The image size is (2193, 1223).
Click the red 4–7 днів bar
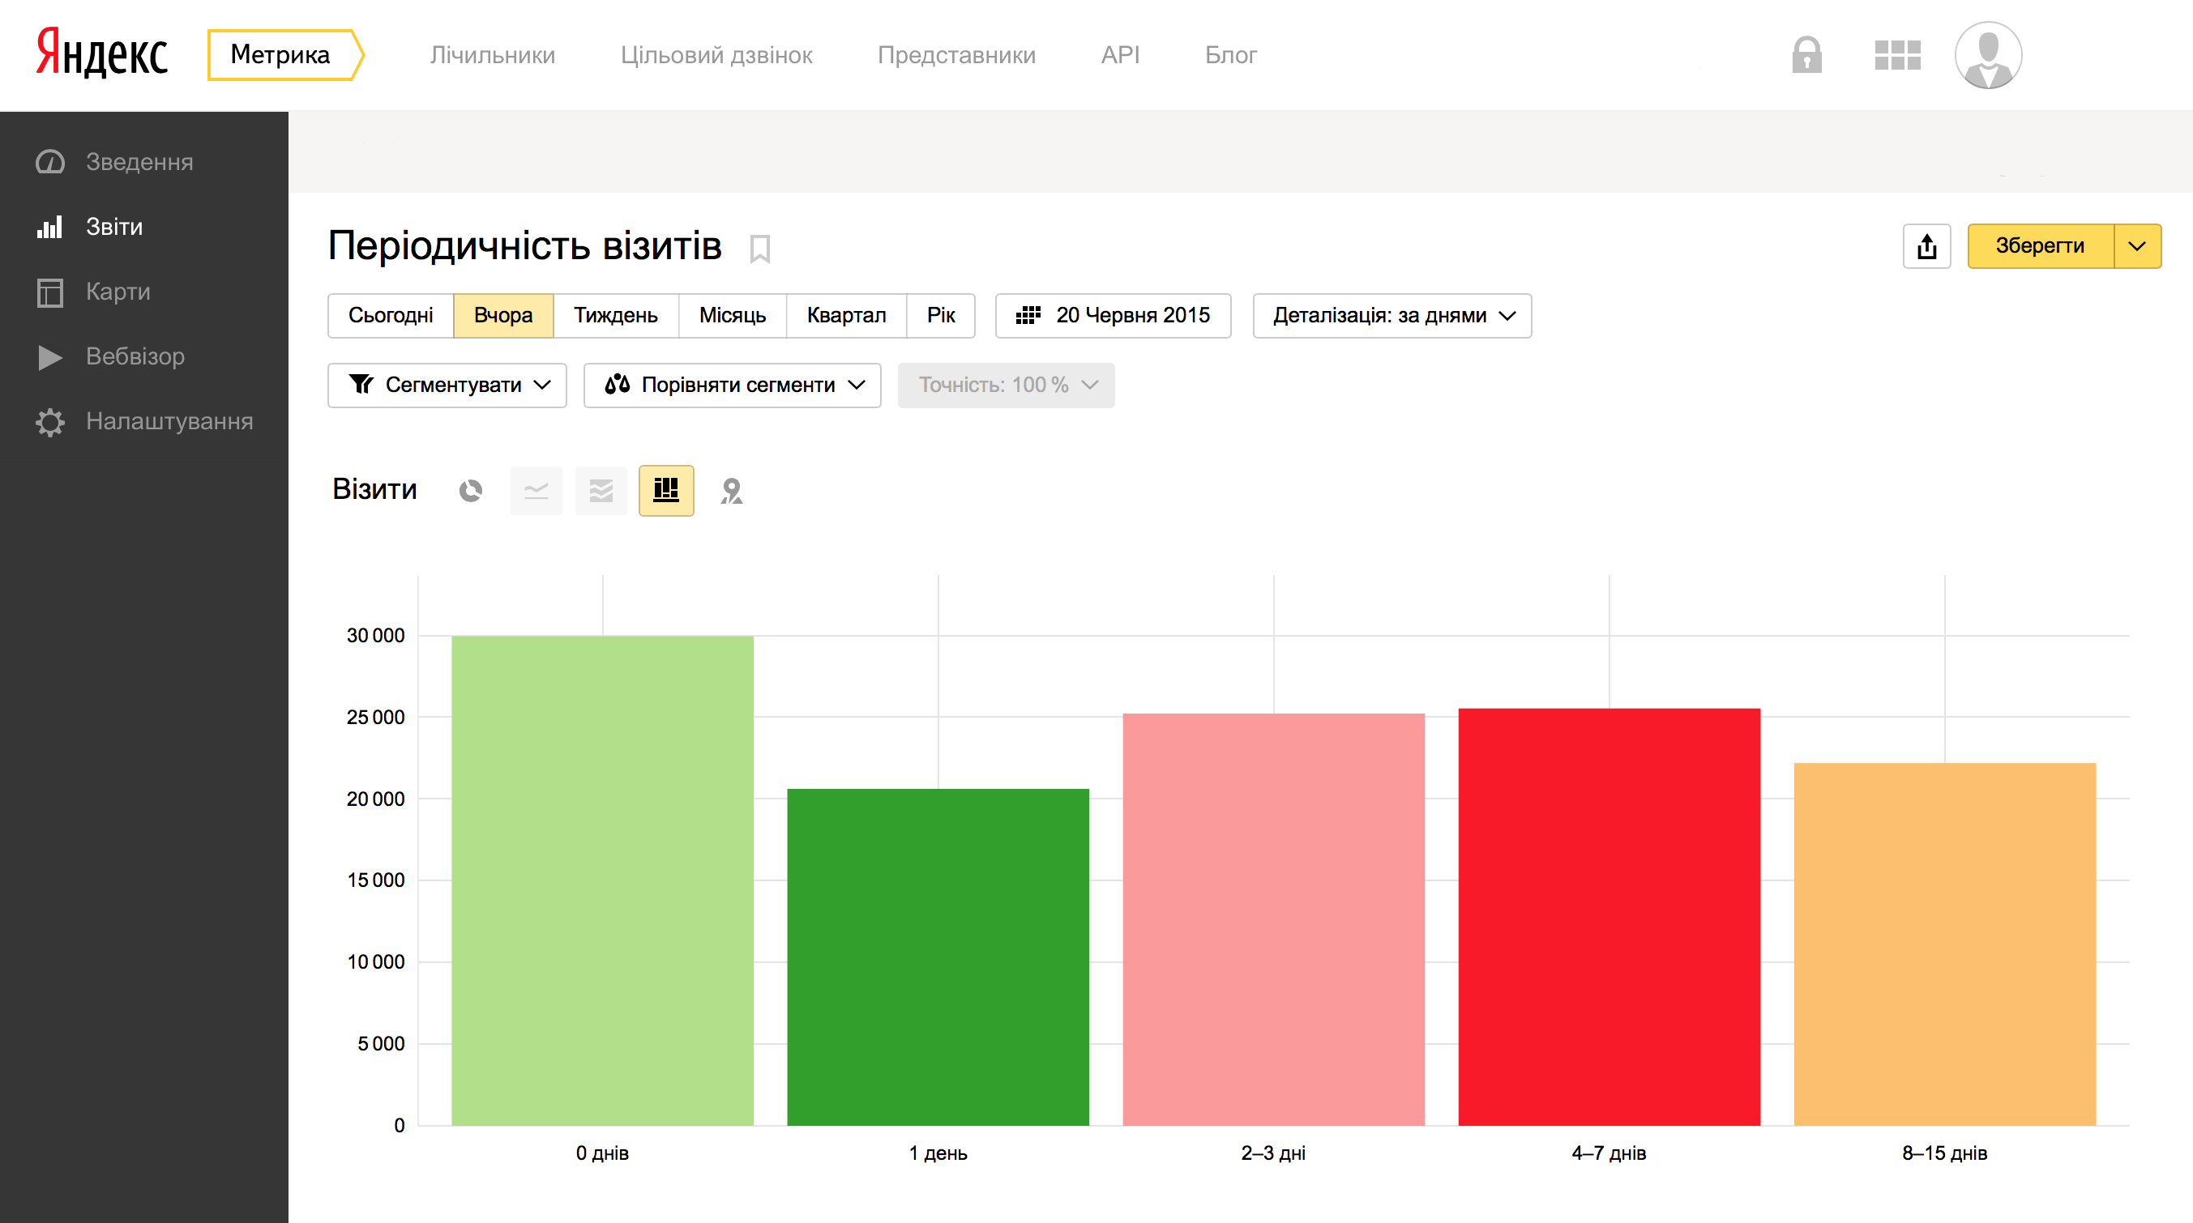tap(1608, 916)
